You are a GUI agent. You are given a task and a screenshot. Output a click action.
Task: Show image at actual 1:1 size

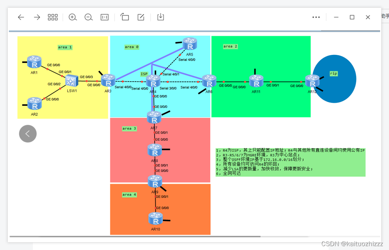tap(104, 17)
